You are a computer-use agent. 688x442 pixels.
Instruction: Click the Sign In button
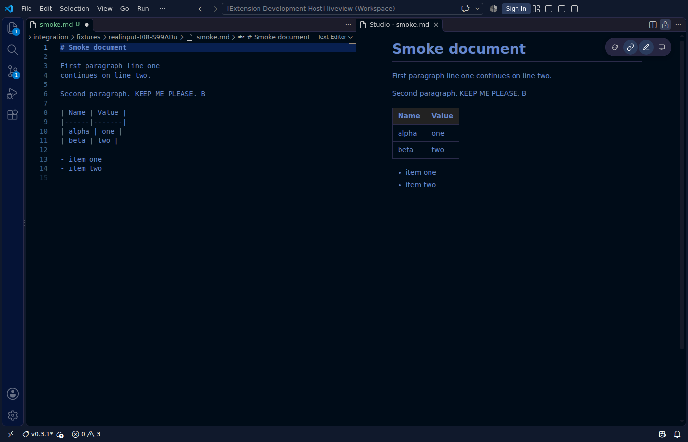516,9
